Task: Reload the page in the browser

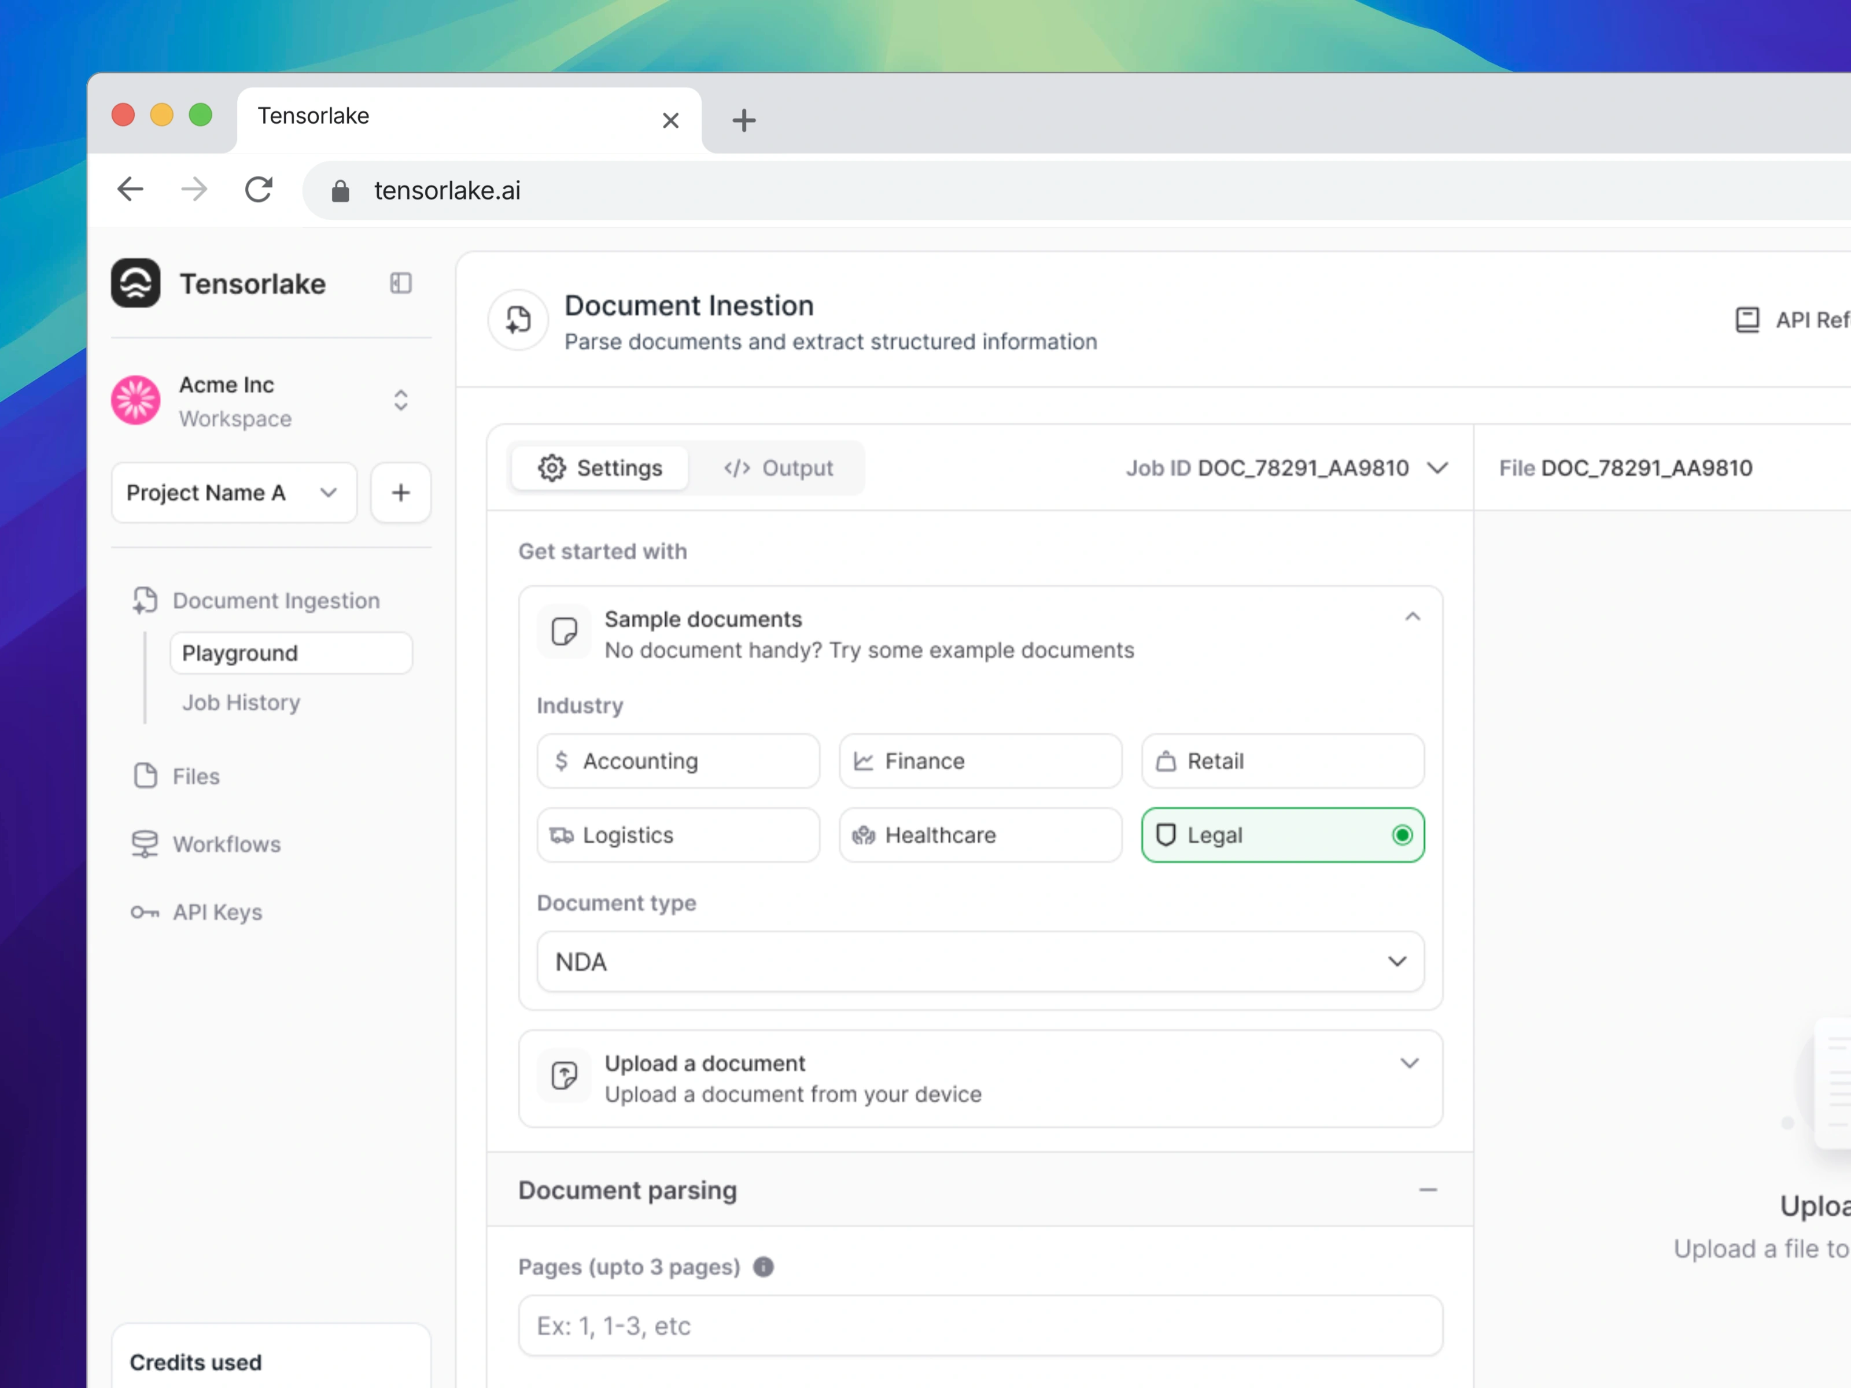Action: point(259,190)
